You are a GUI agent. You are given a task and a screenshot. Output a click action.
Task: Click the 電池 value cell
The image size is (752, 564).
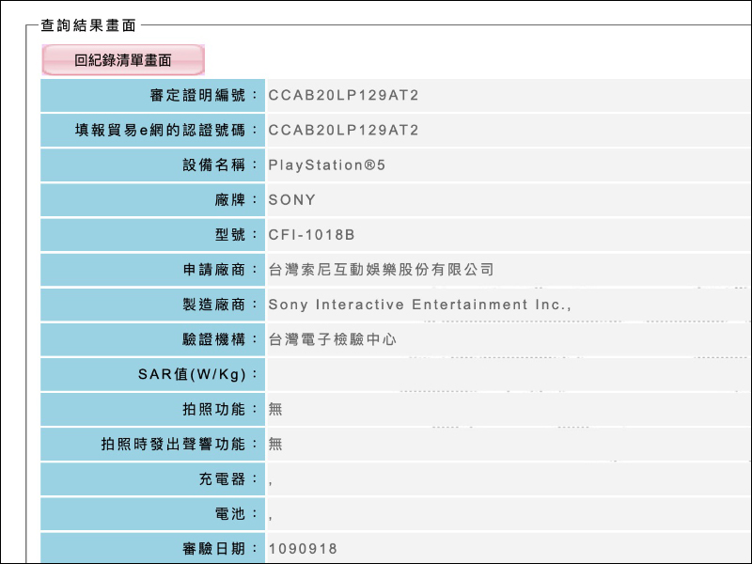click(509, 514)
